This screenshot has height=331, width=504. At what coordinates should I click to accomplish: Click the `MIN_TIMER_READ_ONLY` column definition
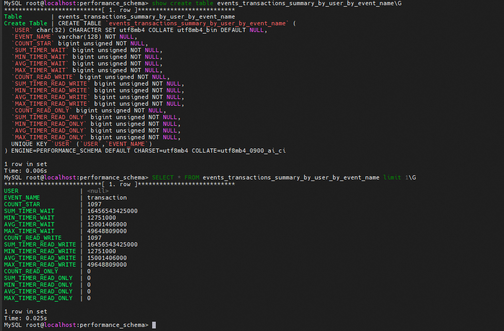96,124
